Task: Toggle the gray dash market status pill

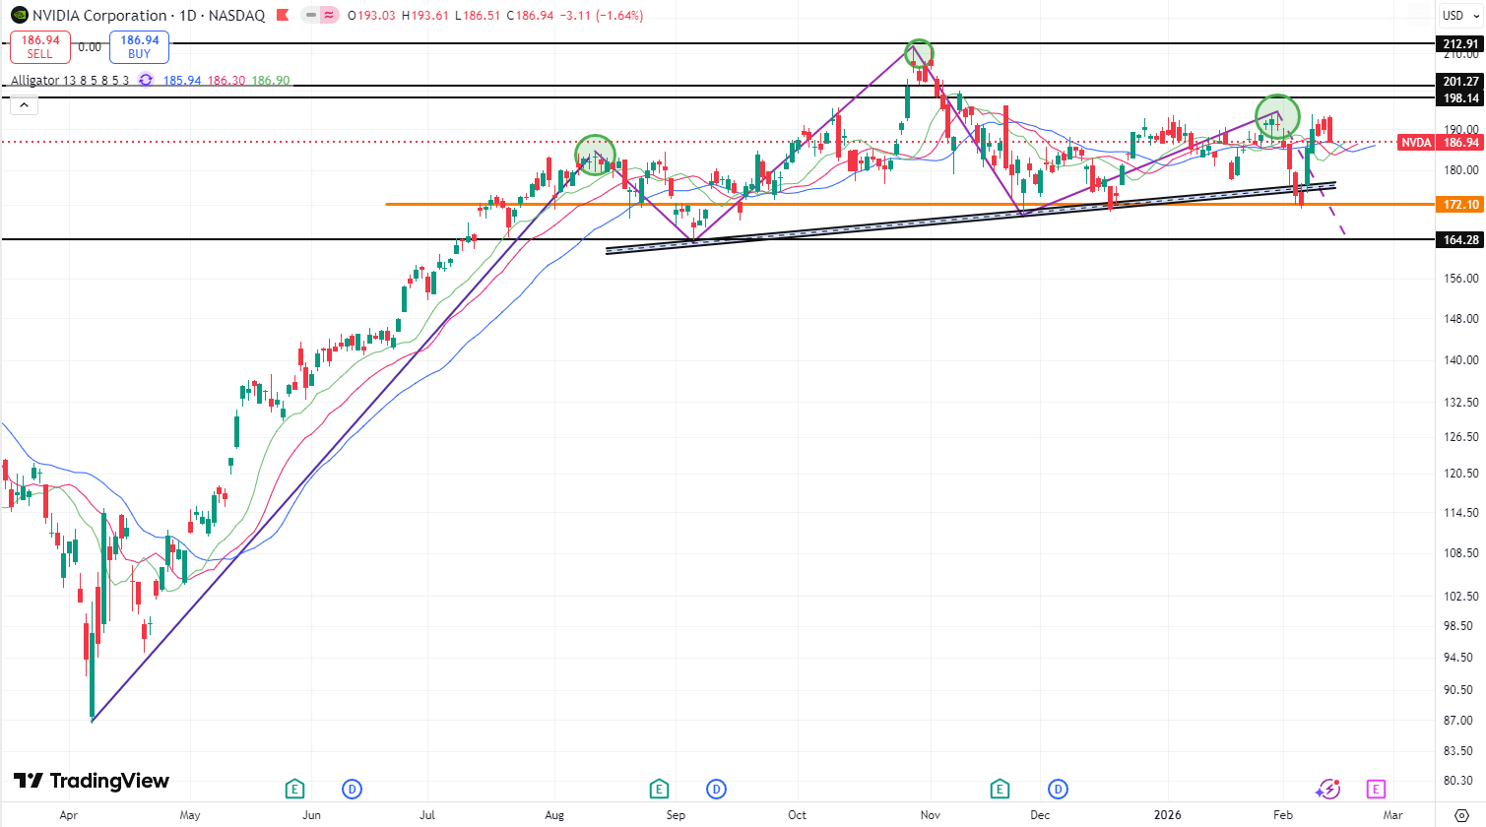Action: click(x=311, y=16)
